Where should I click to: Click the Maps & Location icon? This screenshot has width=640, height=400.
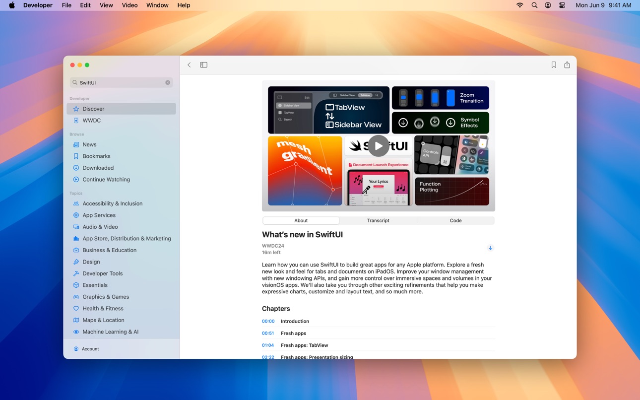pos(76,320)
